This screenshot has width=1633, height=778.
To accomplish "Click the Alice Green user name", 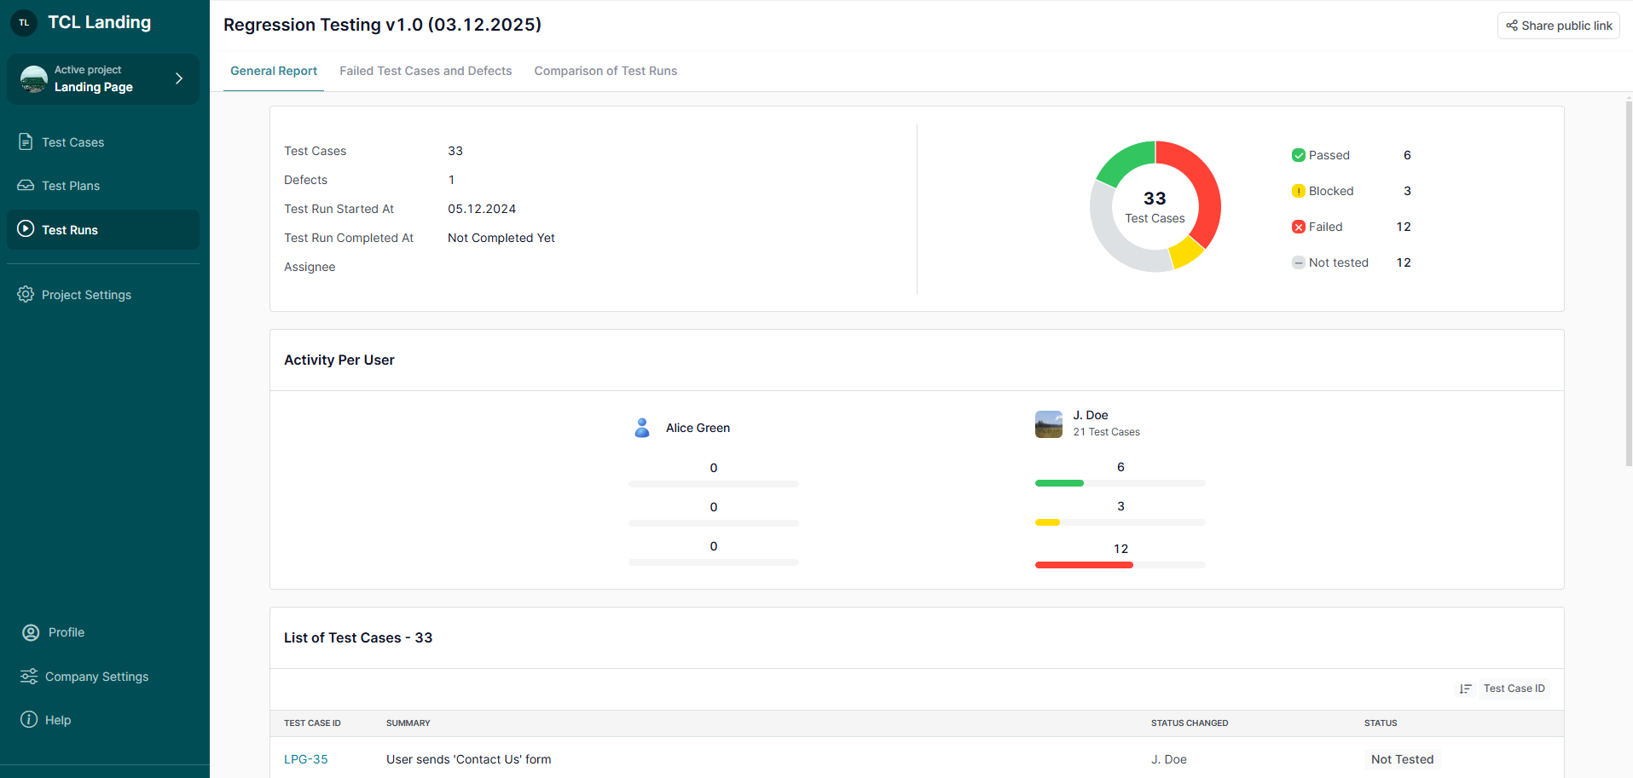I will tap(698, 428).
